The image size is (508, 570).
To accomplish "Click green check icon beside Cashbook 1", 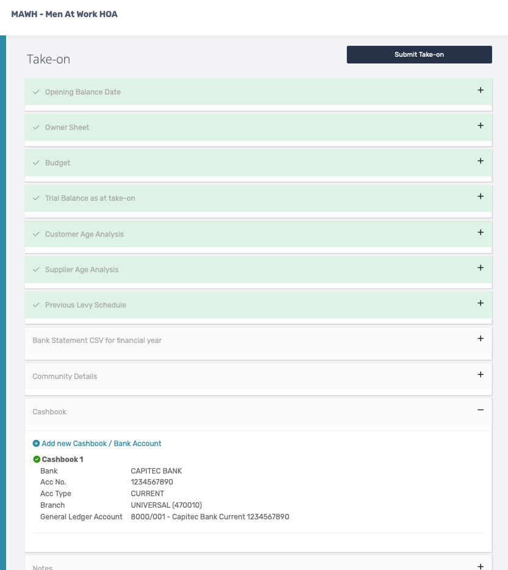I will 37,460.
